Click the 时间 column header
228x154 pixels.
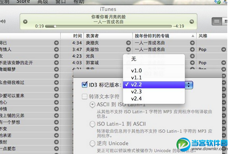coord(72,36)
